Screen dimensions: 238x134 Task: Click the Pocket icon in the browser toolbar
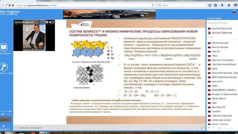pyautogui.click(x=235, y=5)
